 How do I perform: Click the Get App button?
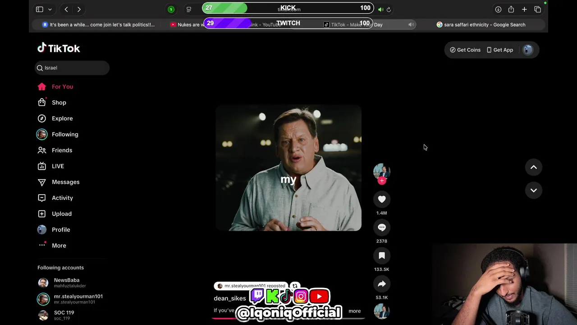pos(499,50)
